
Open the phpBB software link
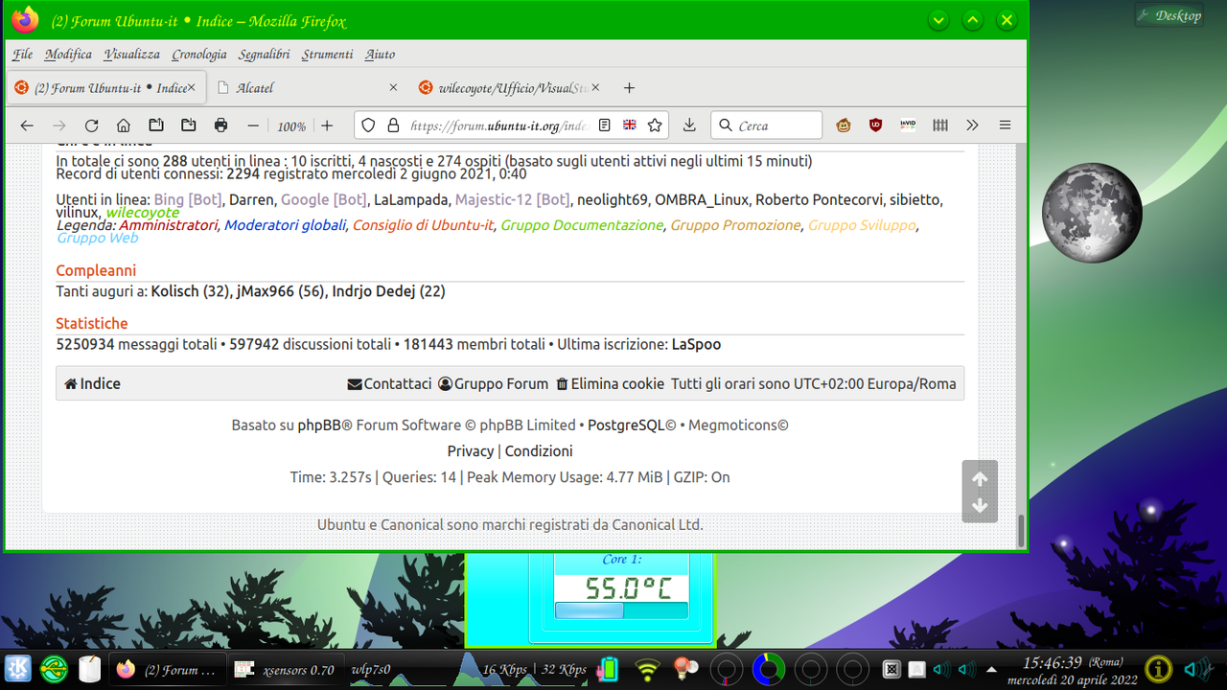point(319,425)
